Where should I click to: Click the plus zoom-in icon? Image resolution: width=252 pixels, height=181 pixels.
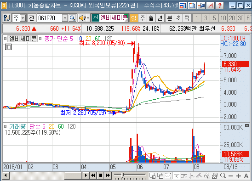[x=239, y=176]
